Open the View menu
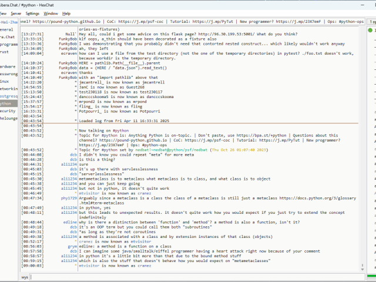The height and width of the screenshot is (282, 376). (x=3, y=13)
